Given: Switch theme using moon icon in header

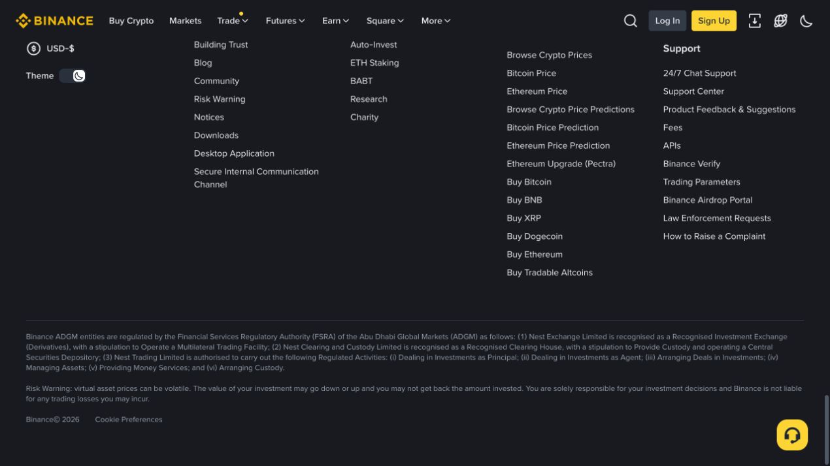Looking at the screenshot, I should pos(806,21).
